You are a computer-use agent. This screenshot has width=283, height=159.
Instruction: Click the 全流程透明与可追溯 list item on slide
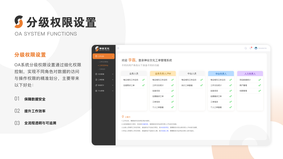tap(40, 123)
